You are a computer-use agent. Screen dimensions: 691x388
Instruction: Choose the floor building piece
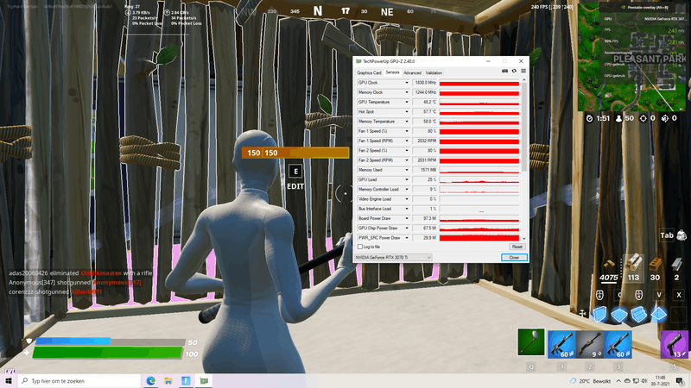(619, 315)
